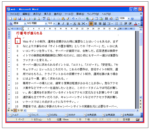Click the tab type selector beside the ruler
Viewport: 149px width, 129px height.
[9, 29]
